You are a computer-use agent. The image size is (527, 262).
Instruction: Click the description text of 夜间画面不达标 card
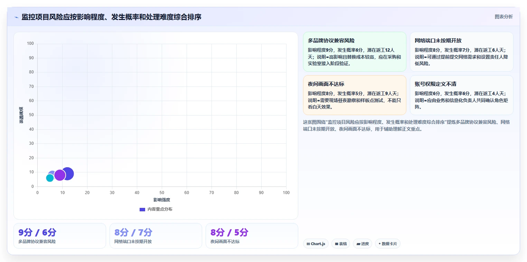tap(355, 100)
